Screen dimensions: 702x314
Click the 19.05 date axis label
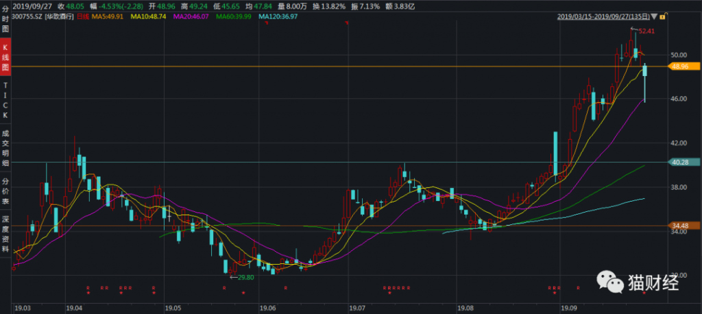(x=173, y=309)
